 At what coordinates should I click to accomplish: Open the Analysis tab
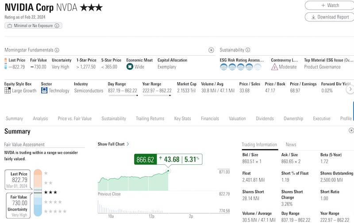point(40,118)
